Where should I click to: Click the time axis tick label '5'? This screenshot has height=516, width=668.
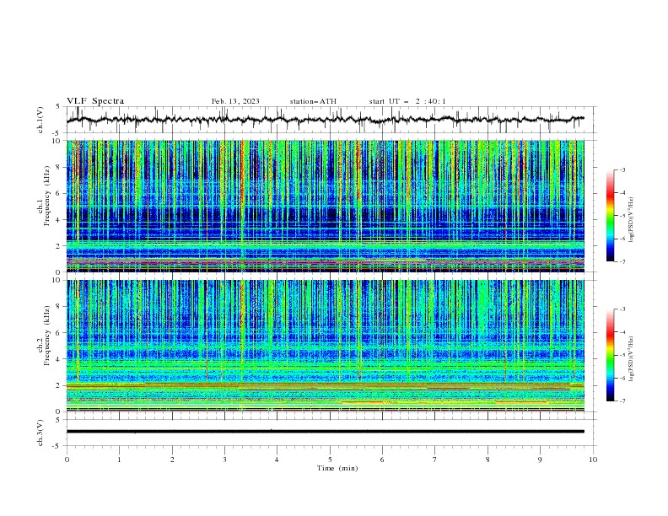[330, 460]
